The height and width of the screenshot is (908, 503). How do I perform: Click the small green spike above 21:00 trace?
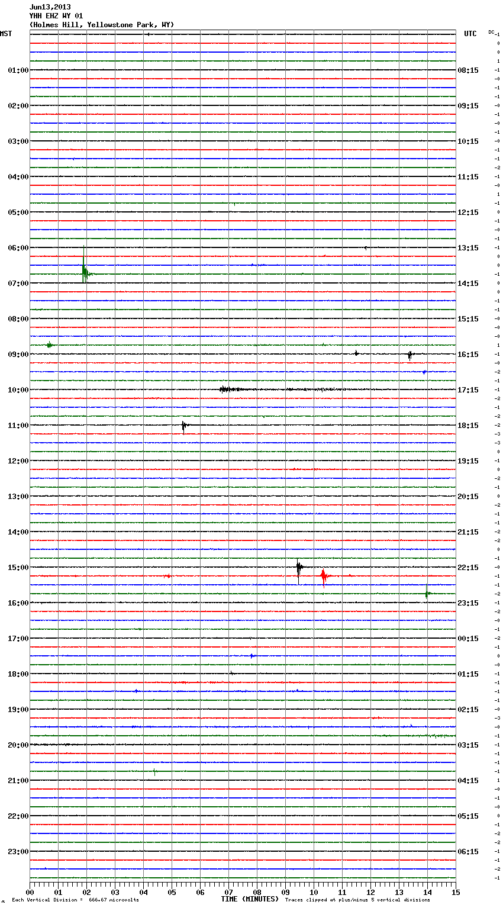154,771
